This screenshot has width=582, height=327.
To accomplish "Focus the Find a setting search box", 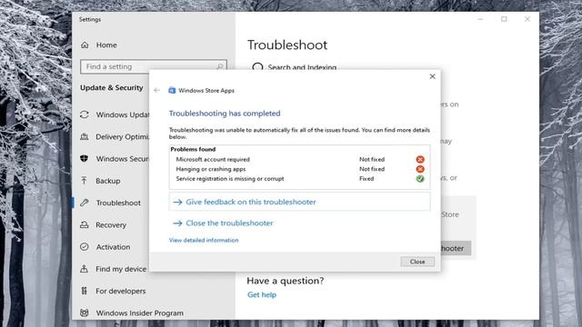I will (154, 66).
